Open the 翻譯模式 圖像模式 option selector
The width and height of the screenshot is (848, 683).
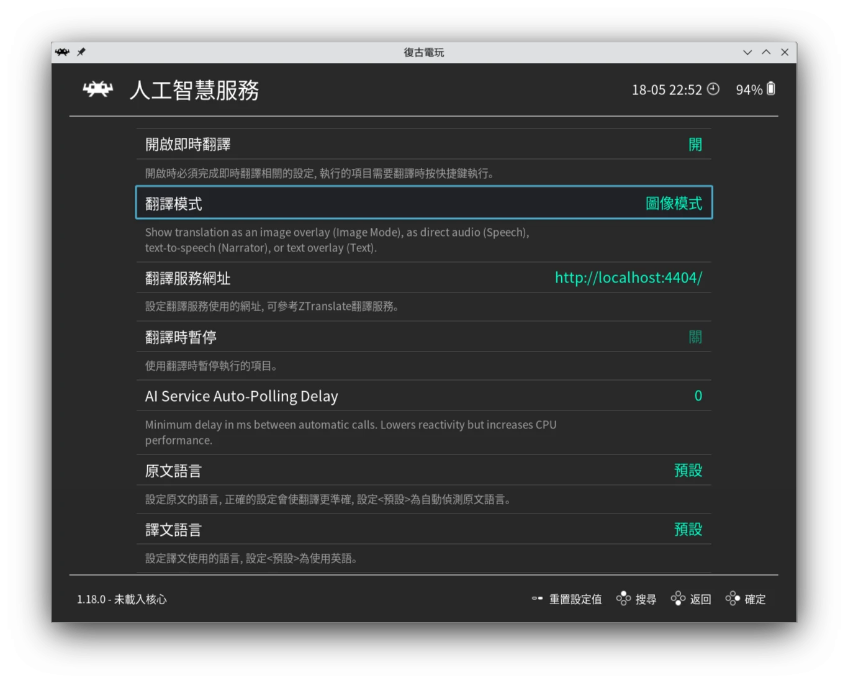(x=674, y=204)
